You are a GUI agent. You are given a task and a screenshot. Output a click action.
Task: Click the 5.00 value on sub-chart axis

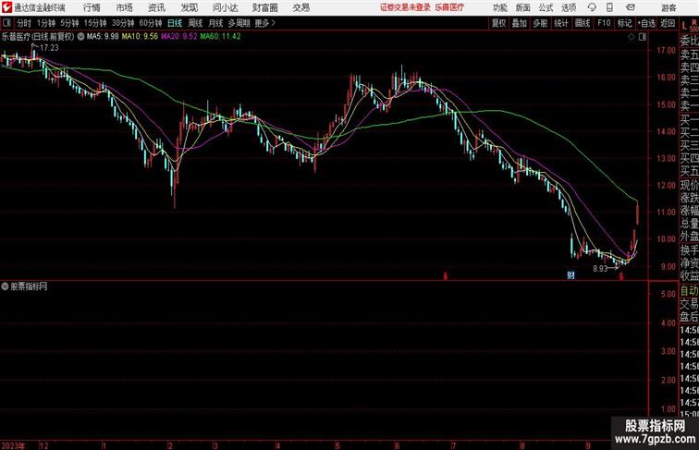click(668, 294)
